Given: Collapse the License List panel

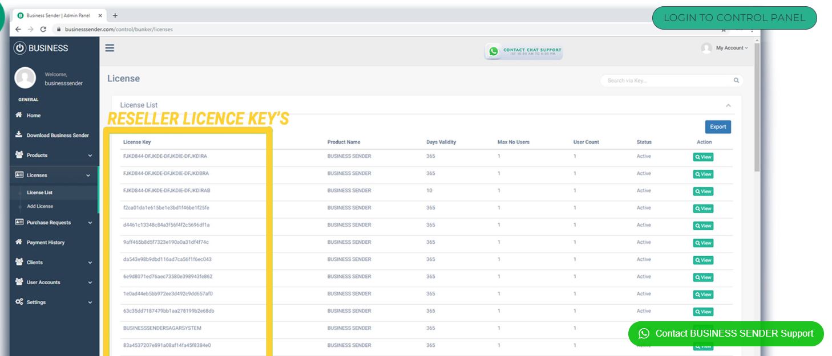Looking at the screenshot, I should tap(728, 105).
